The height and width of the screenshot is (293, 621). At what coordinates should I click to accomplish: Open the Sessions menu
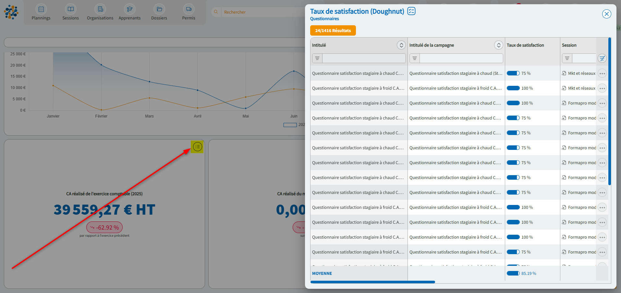71,13
